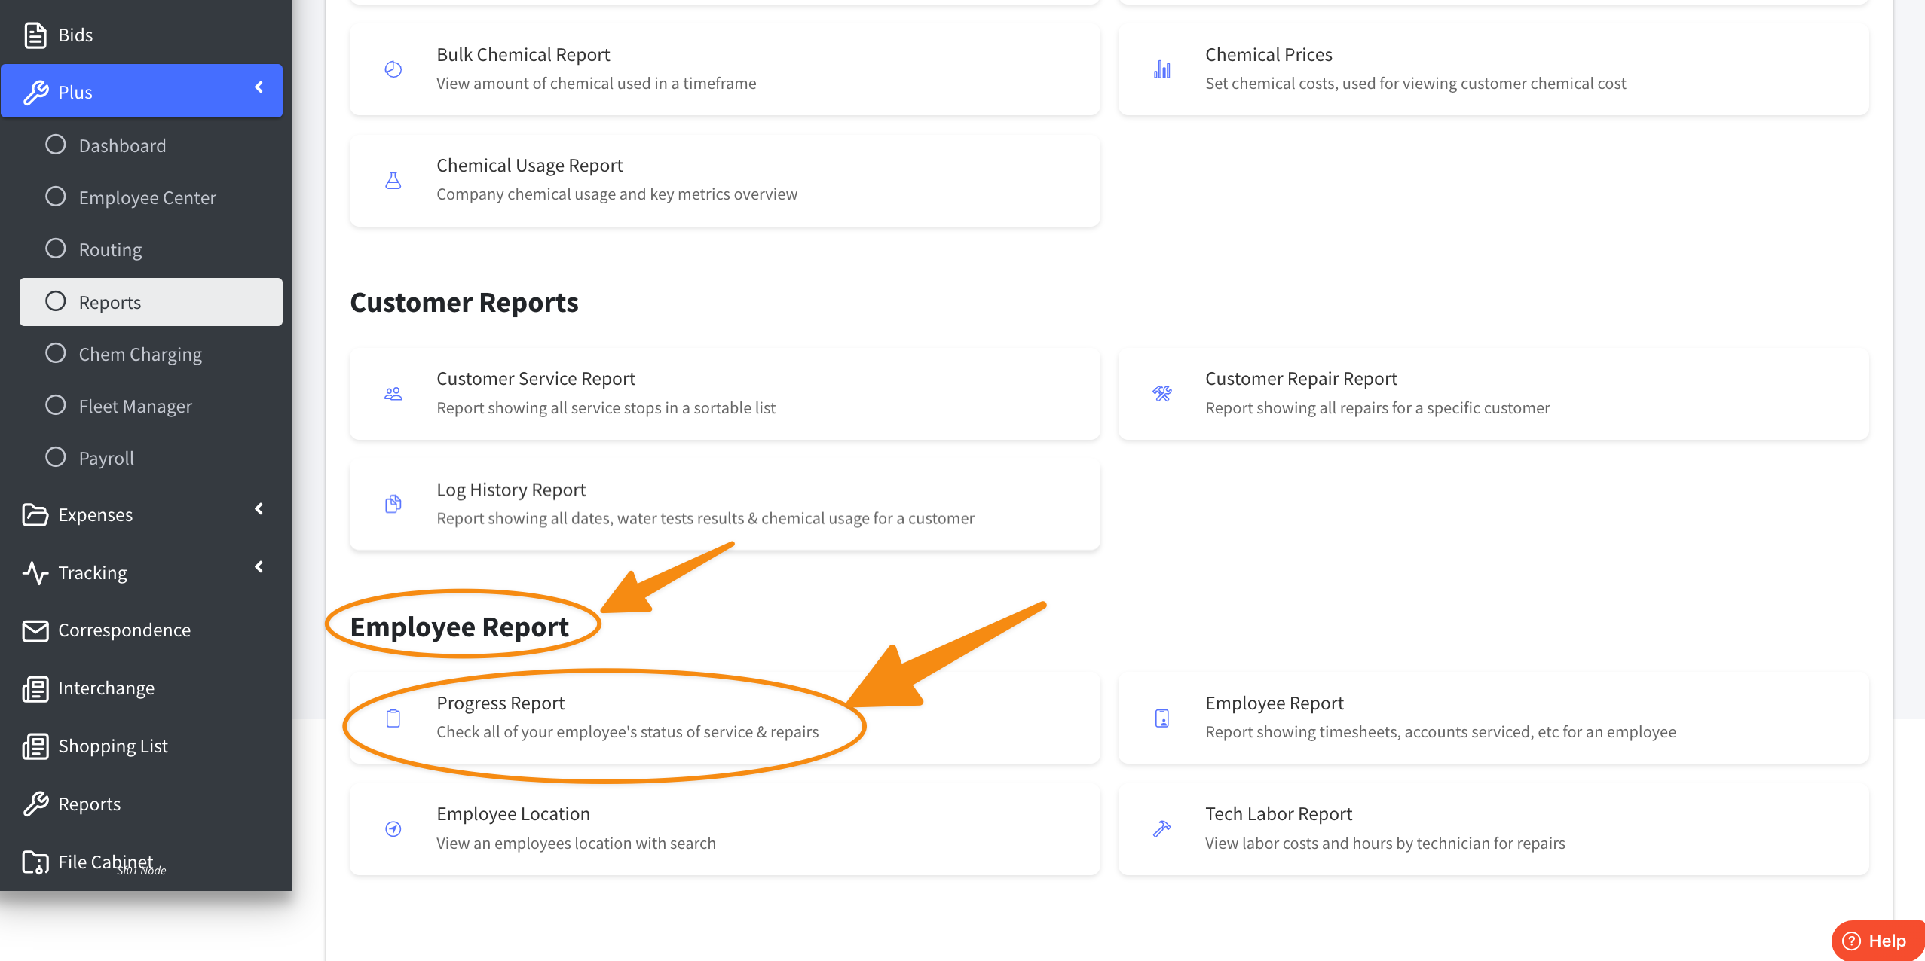Viewport: 1925px width, 961px height.
Task: Go to Fleet Manager in sidebar
Action: [x=136, y=406]
